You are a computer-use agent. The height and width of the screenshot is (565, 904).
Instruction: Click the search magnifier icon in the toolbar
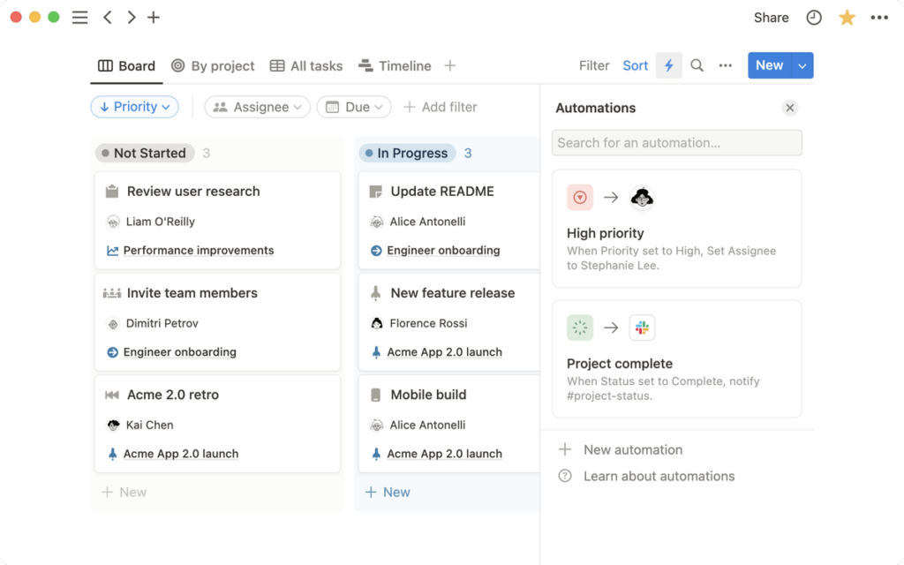pyautogui.click(x=697, y=65)
